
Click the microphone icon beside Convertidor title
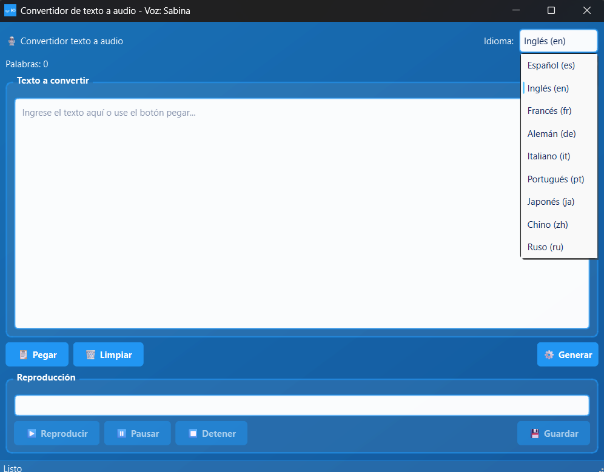(12, 41)
